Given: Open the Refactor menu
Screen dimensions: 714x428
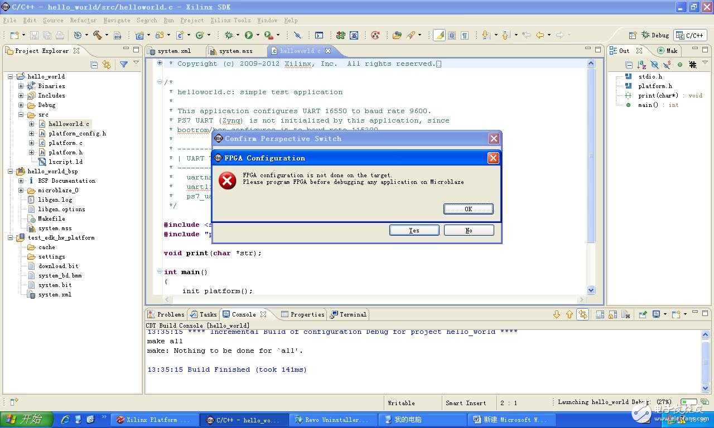Looking at the screenshot, I should pos(83,20).
